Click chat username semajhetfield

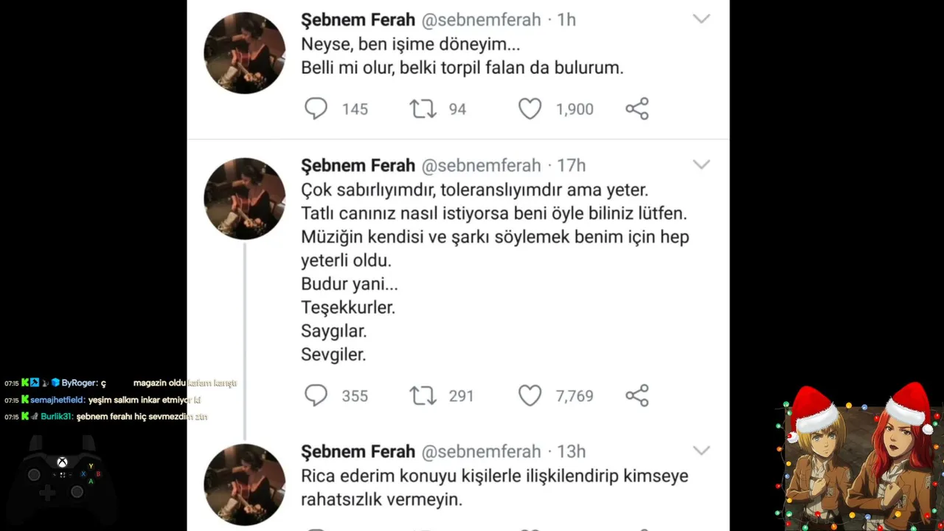[x=58, y=400]
